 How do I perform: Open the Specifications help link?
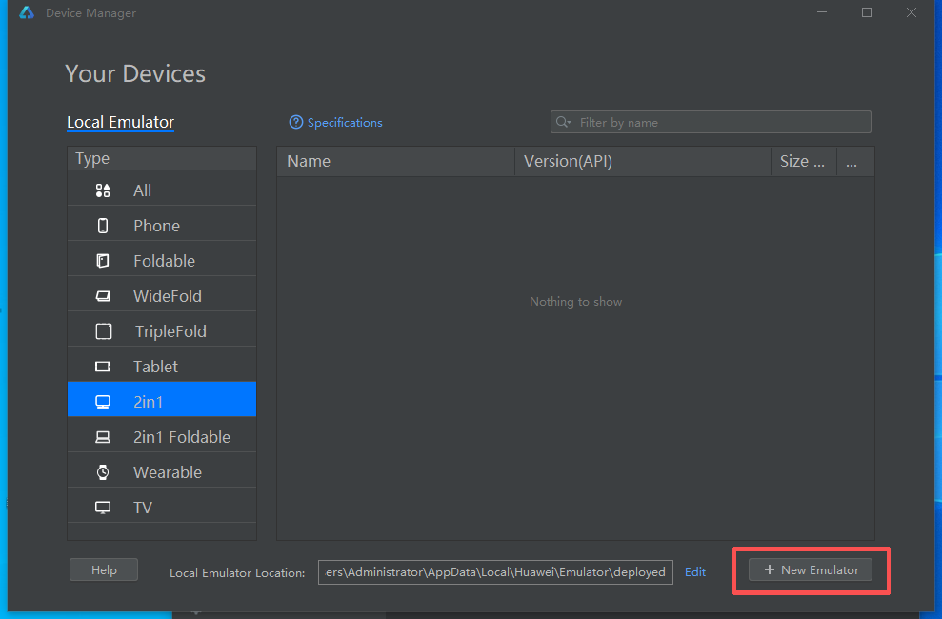pyautogui.click(x=336, y=123)
